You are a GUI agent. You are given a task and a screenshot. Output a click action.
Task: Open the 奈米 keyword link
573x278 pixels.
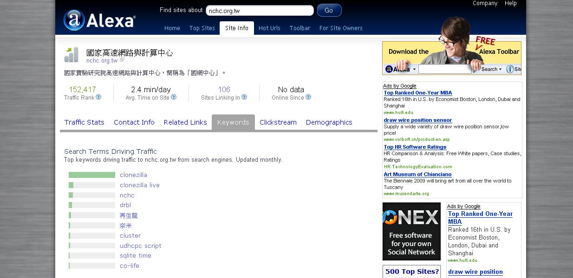126,226
